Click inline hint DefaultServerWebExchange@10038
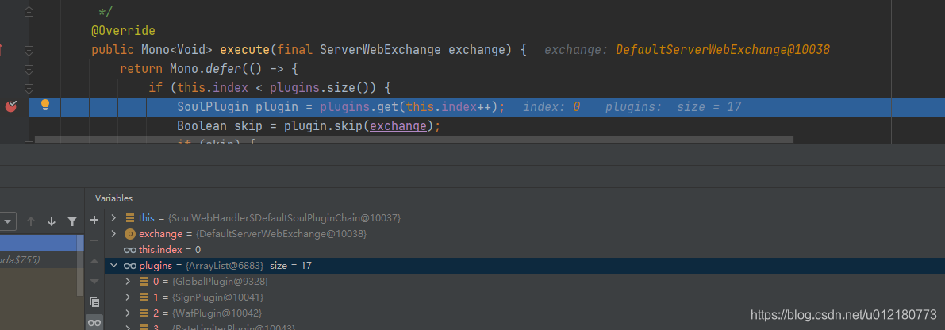Image resolution: width=945 pixels, height=330 pixels. [723, 50]
